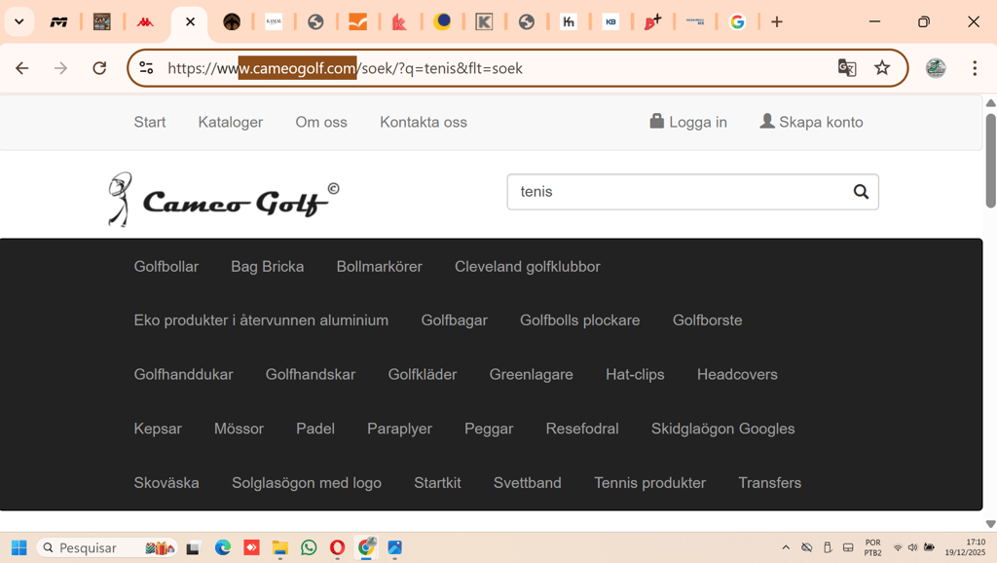Click the page vertical scrollbar thumb

[990, 161]
